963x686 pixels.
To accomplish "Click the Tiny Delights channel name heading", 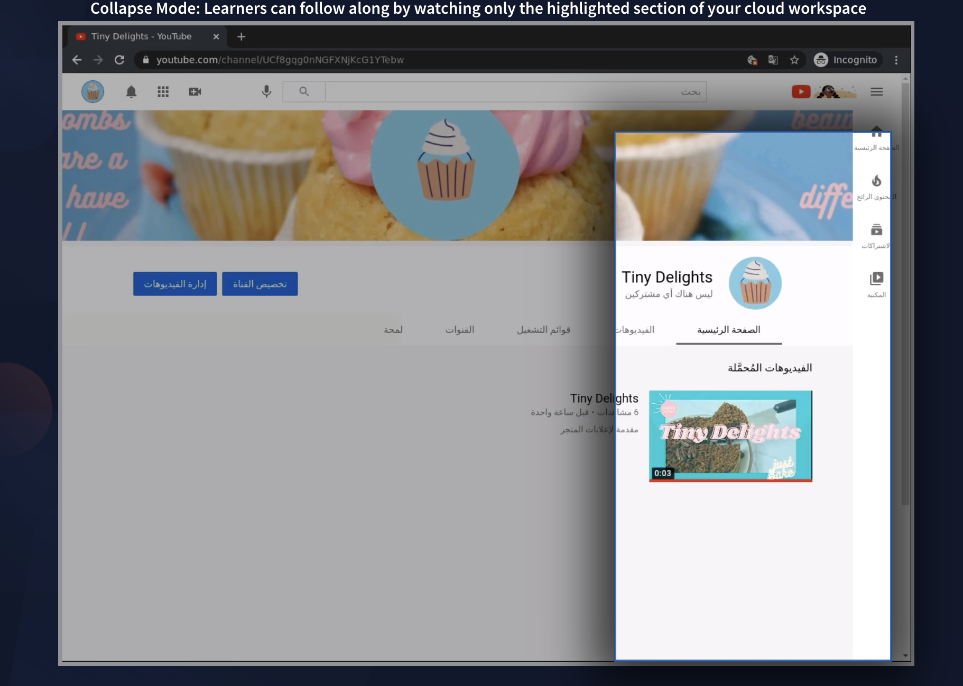I will (667, 277).
